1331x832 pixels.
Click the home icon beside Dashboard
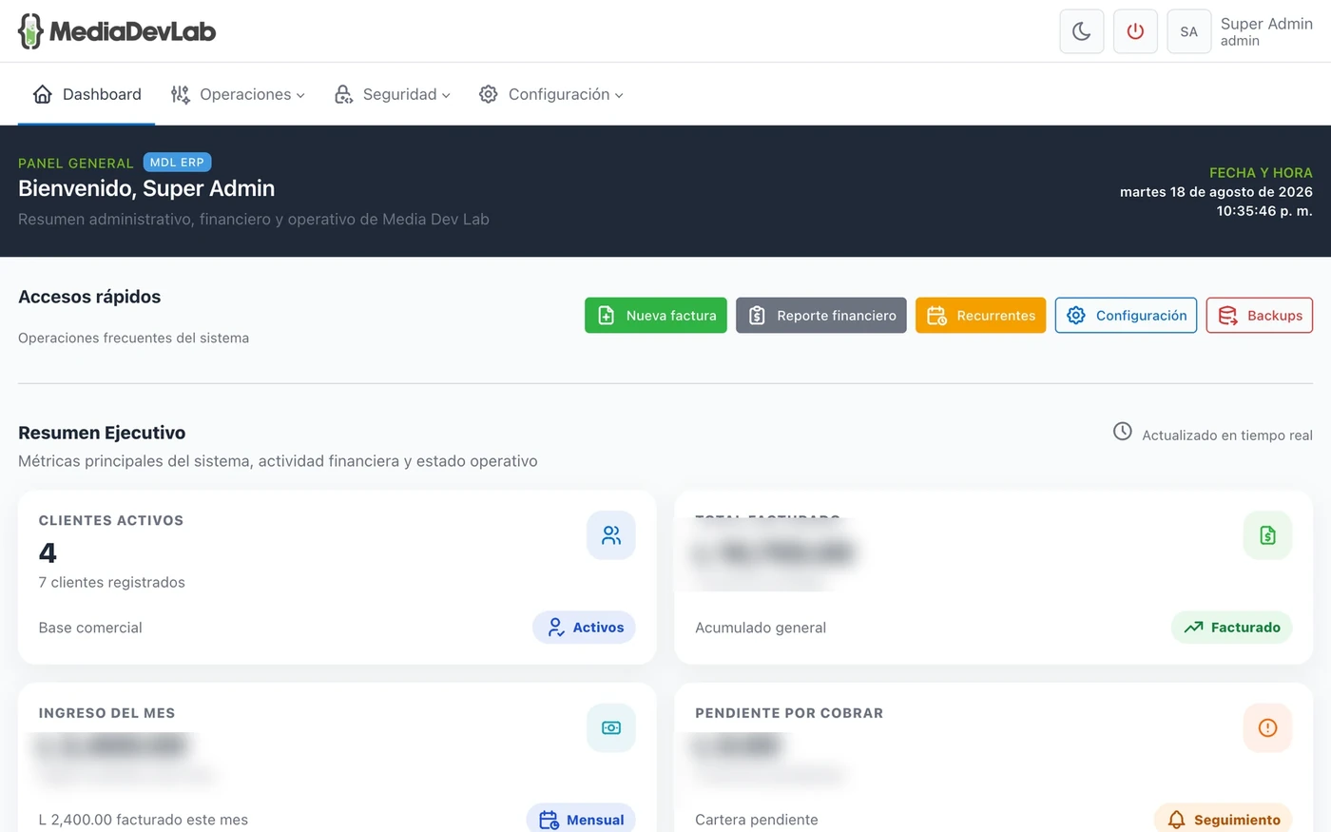coord(42,94)
